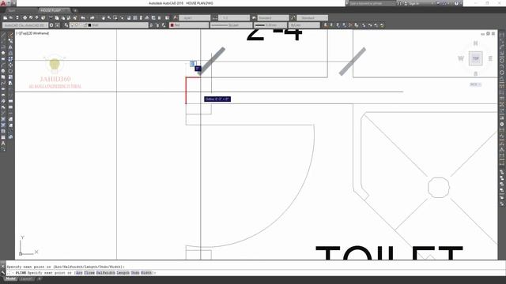506x284 pixels.
Task: Select the Mirror modify tool
Action: coord(10,47)
